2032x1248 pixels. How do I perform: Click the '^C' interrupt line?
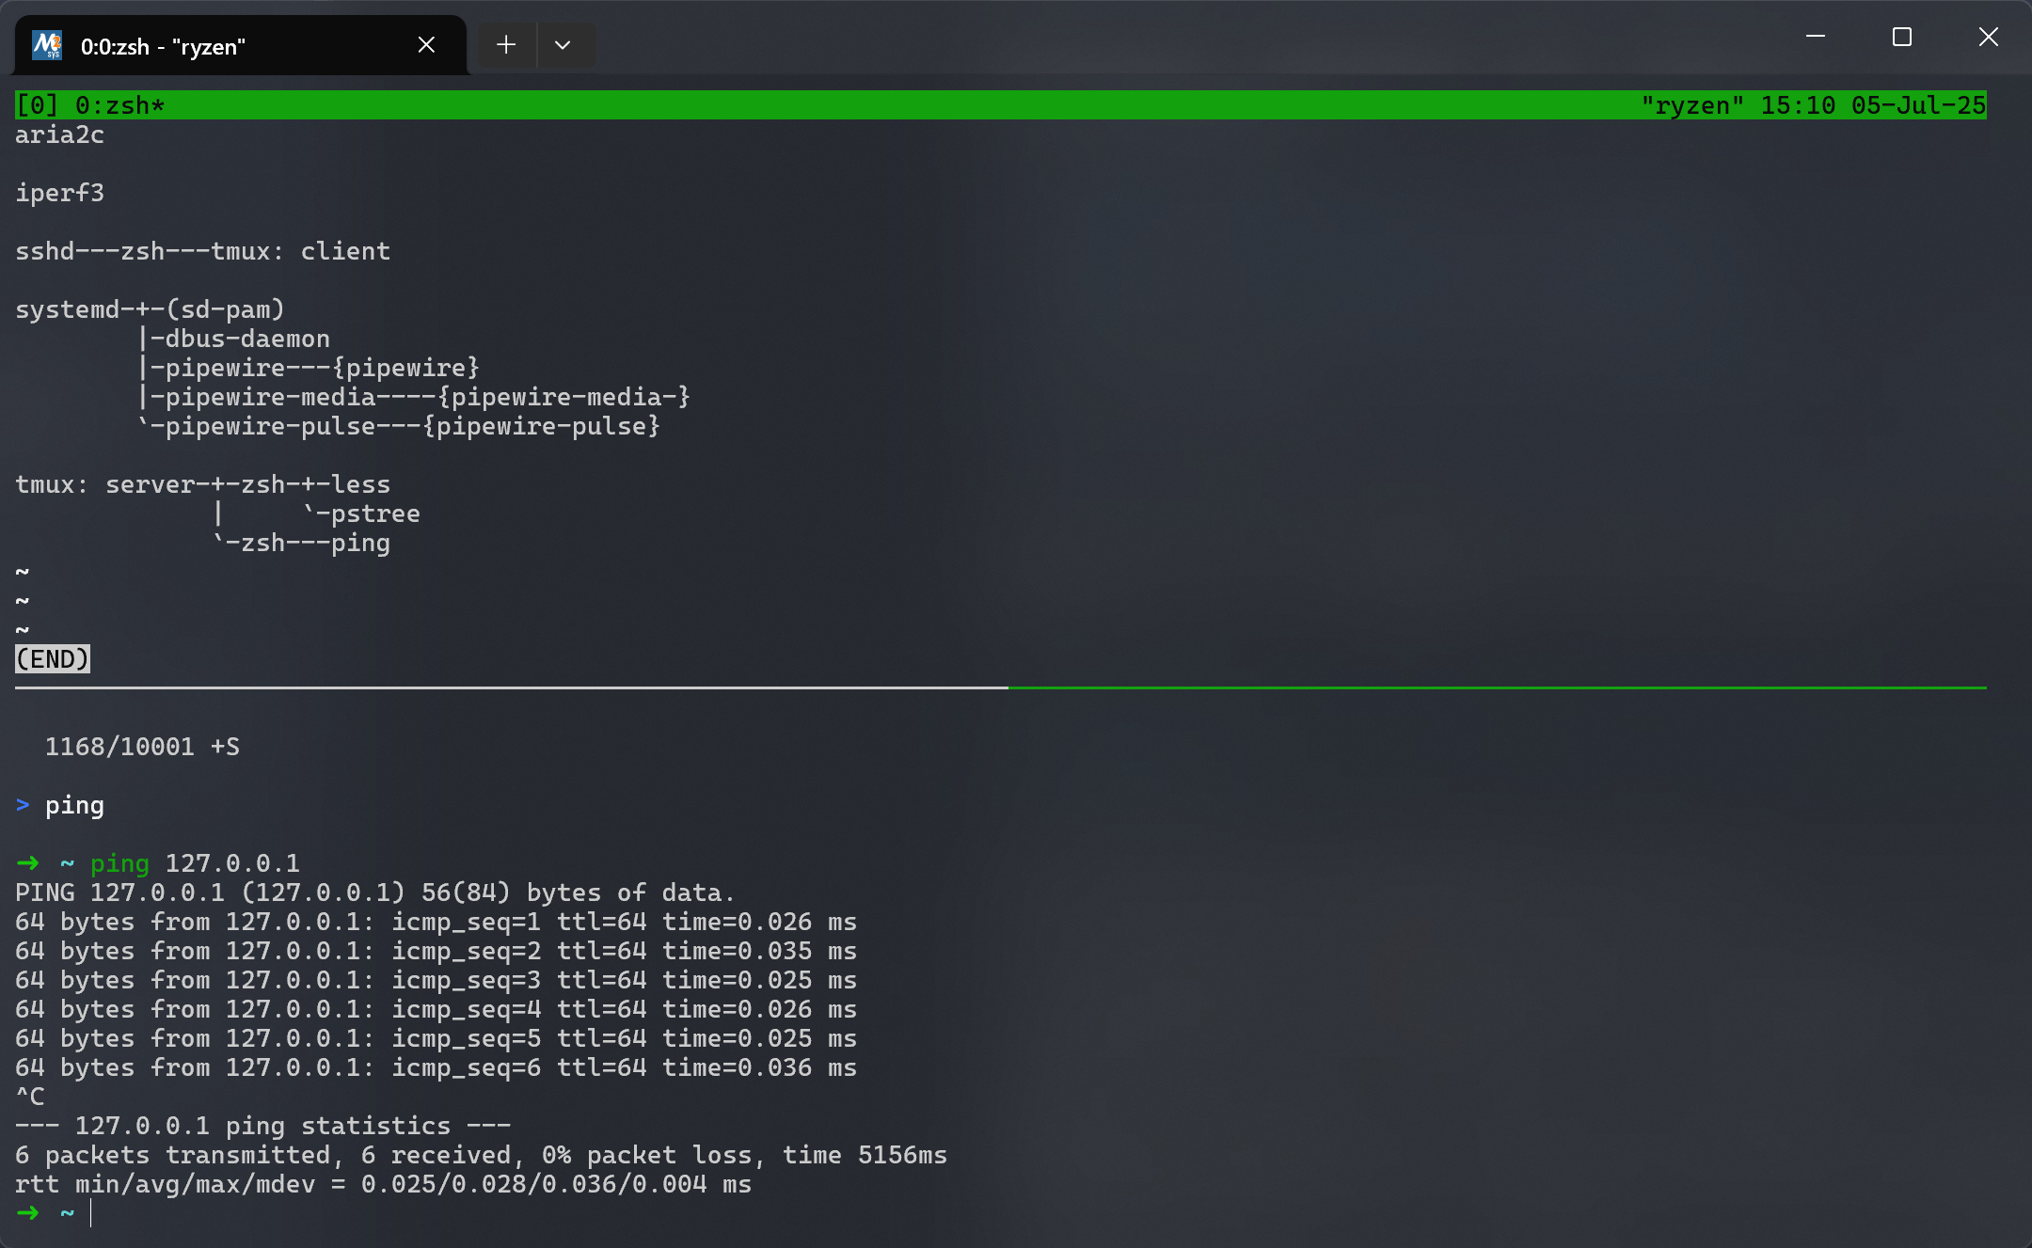click(30, 1097)
